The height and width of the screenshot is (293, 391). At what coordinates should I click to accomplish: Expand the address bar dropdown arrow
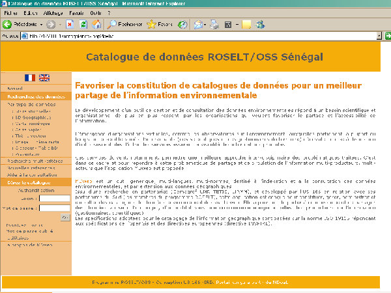click(379, 36)
